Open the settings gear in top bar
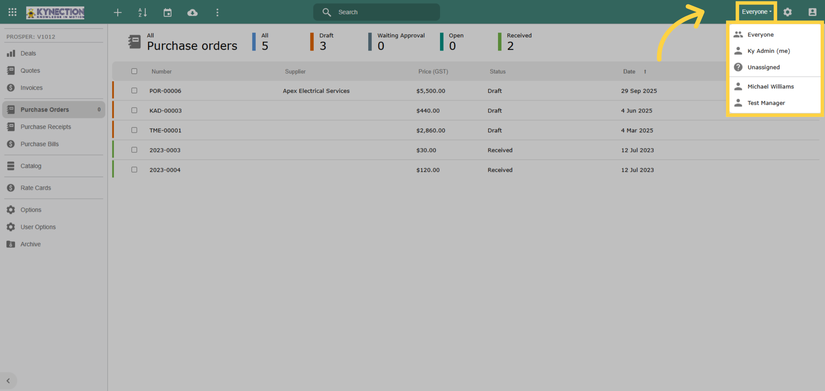 coord(788,12)
